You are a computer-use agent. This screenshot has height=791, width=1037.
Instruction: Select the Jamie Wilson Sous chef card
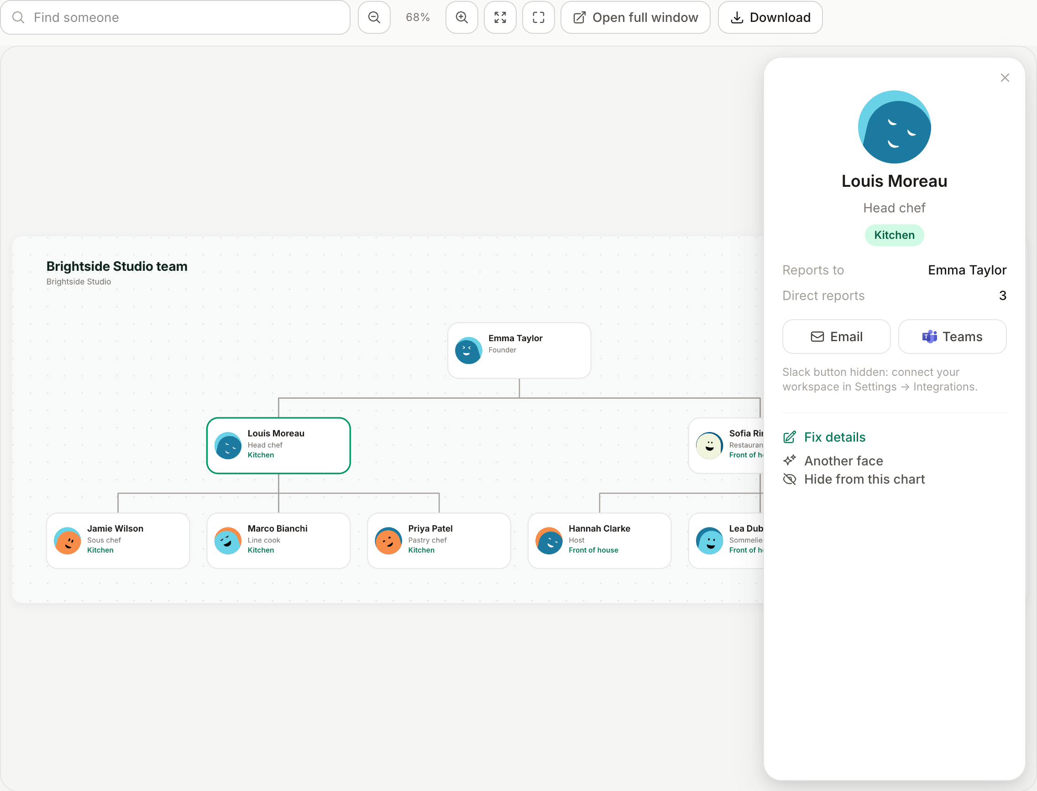point(118,541)
